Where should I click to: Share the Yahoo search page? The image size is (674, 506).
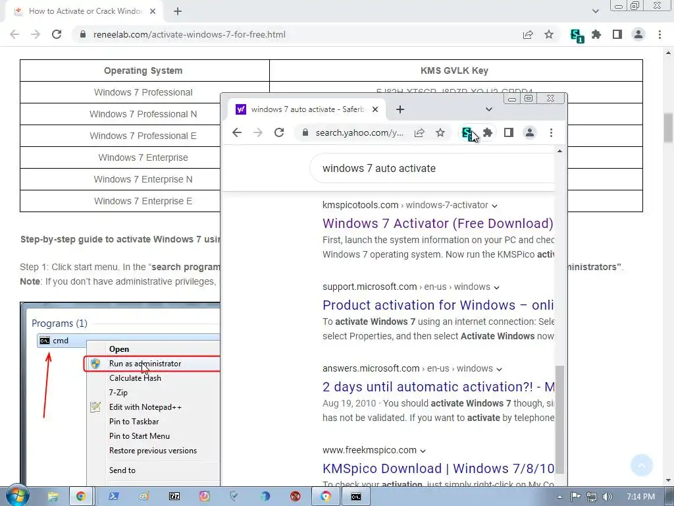(419, 132)
